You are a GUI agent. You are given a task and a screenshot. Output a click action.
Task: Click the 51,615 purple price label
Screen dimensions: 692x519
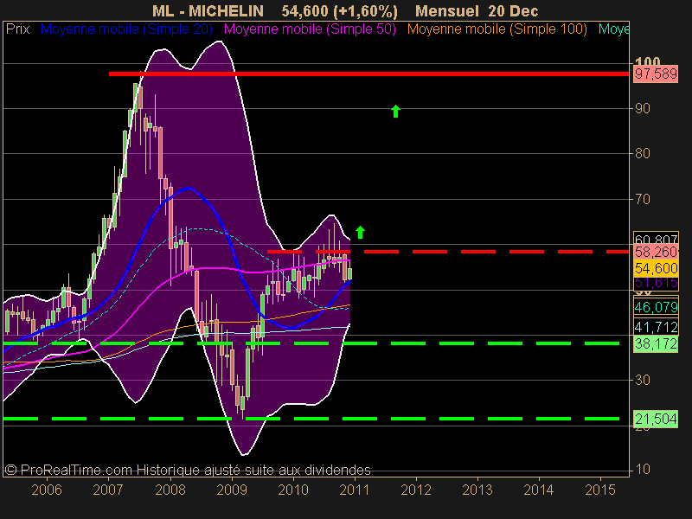pyautogui.click(x=656, y=283)
